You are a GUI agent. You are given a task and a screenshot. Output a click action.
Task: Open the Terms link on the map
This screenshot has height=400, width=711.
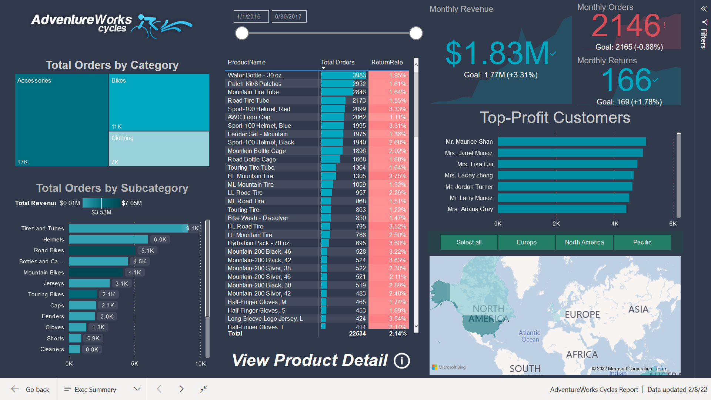(x=661, y=369)
